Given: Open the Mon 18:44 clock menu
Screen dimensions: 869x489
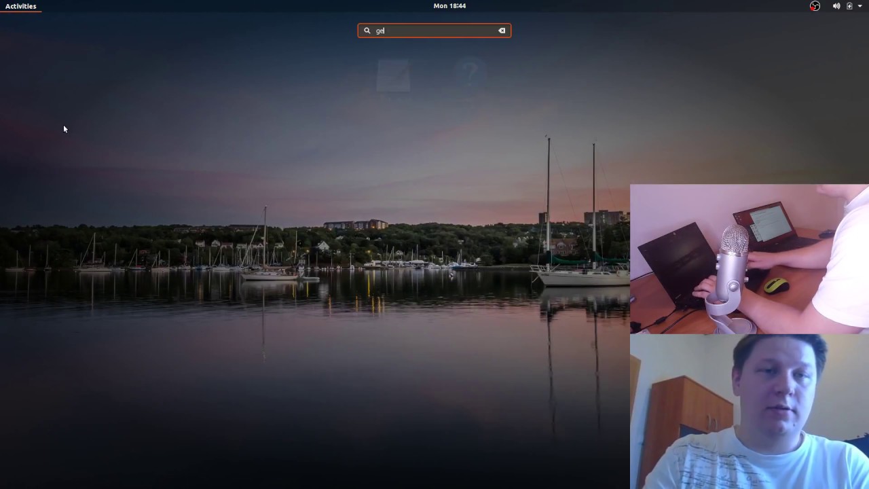Looking at the screenshot, I should pos(449,6).
